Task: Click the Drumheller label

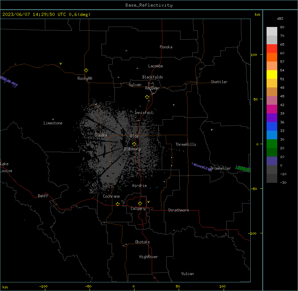Action: [221, 168]
